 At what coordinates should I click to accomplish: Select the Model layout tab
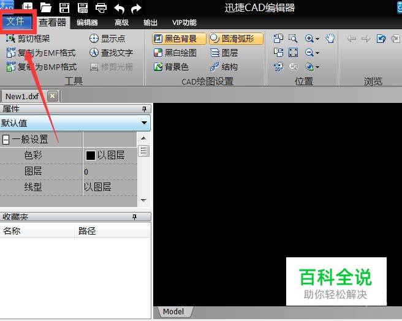point(173,312)
